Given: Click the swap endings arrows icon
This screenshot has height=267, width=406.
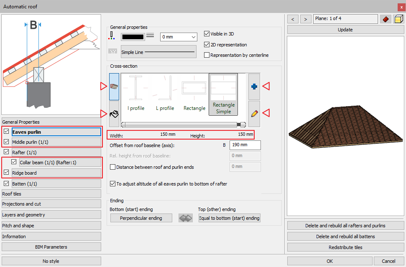Looking at the screenshot, I should coord(185,218).
